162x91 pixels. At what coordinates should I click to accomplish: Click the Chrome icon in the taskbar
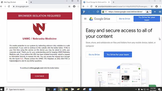61,89
